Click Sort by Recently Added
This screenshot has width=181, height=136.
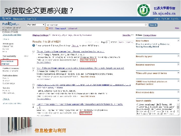[147, 47]
